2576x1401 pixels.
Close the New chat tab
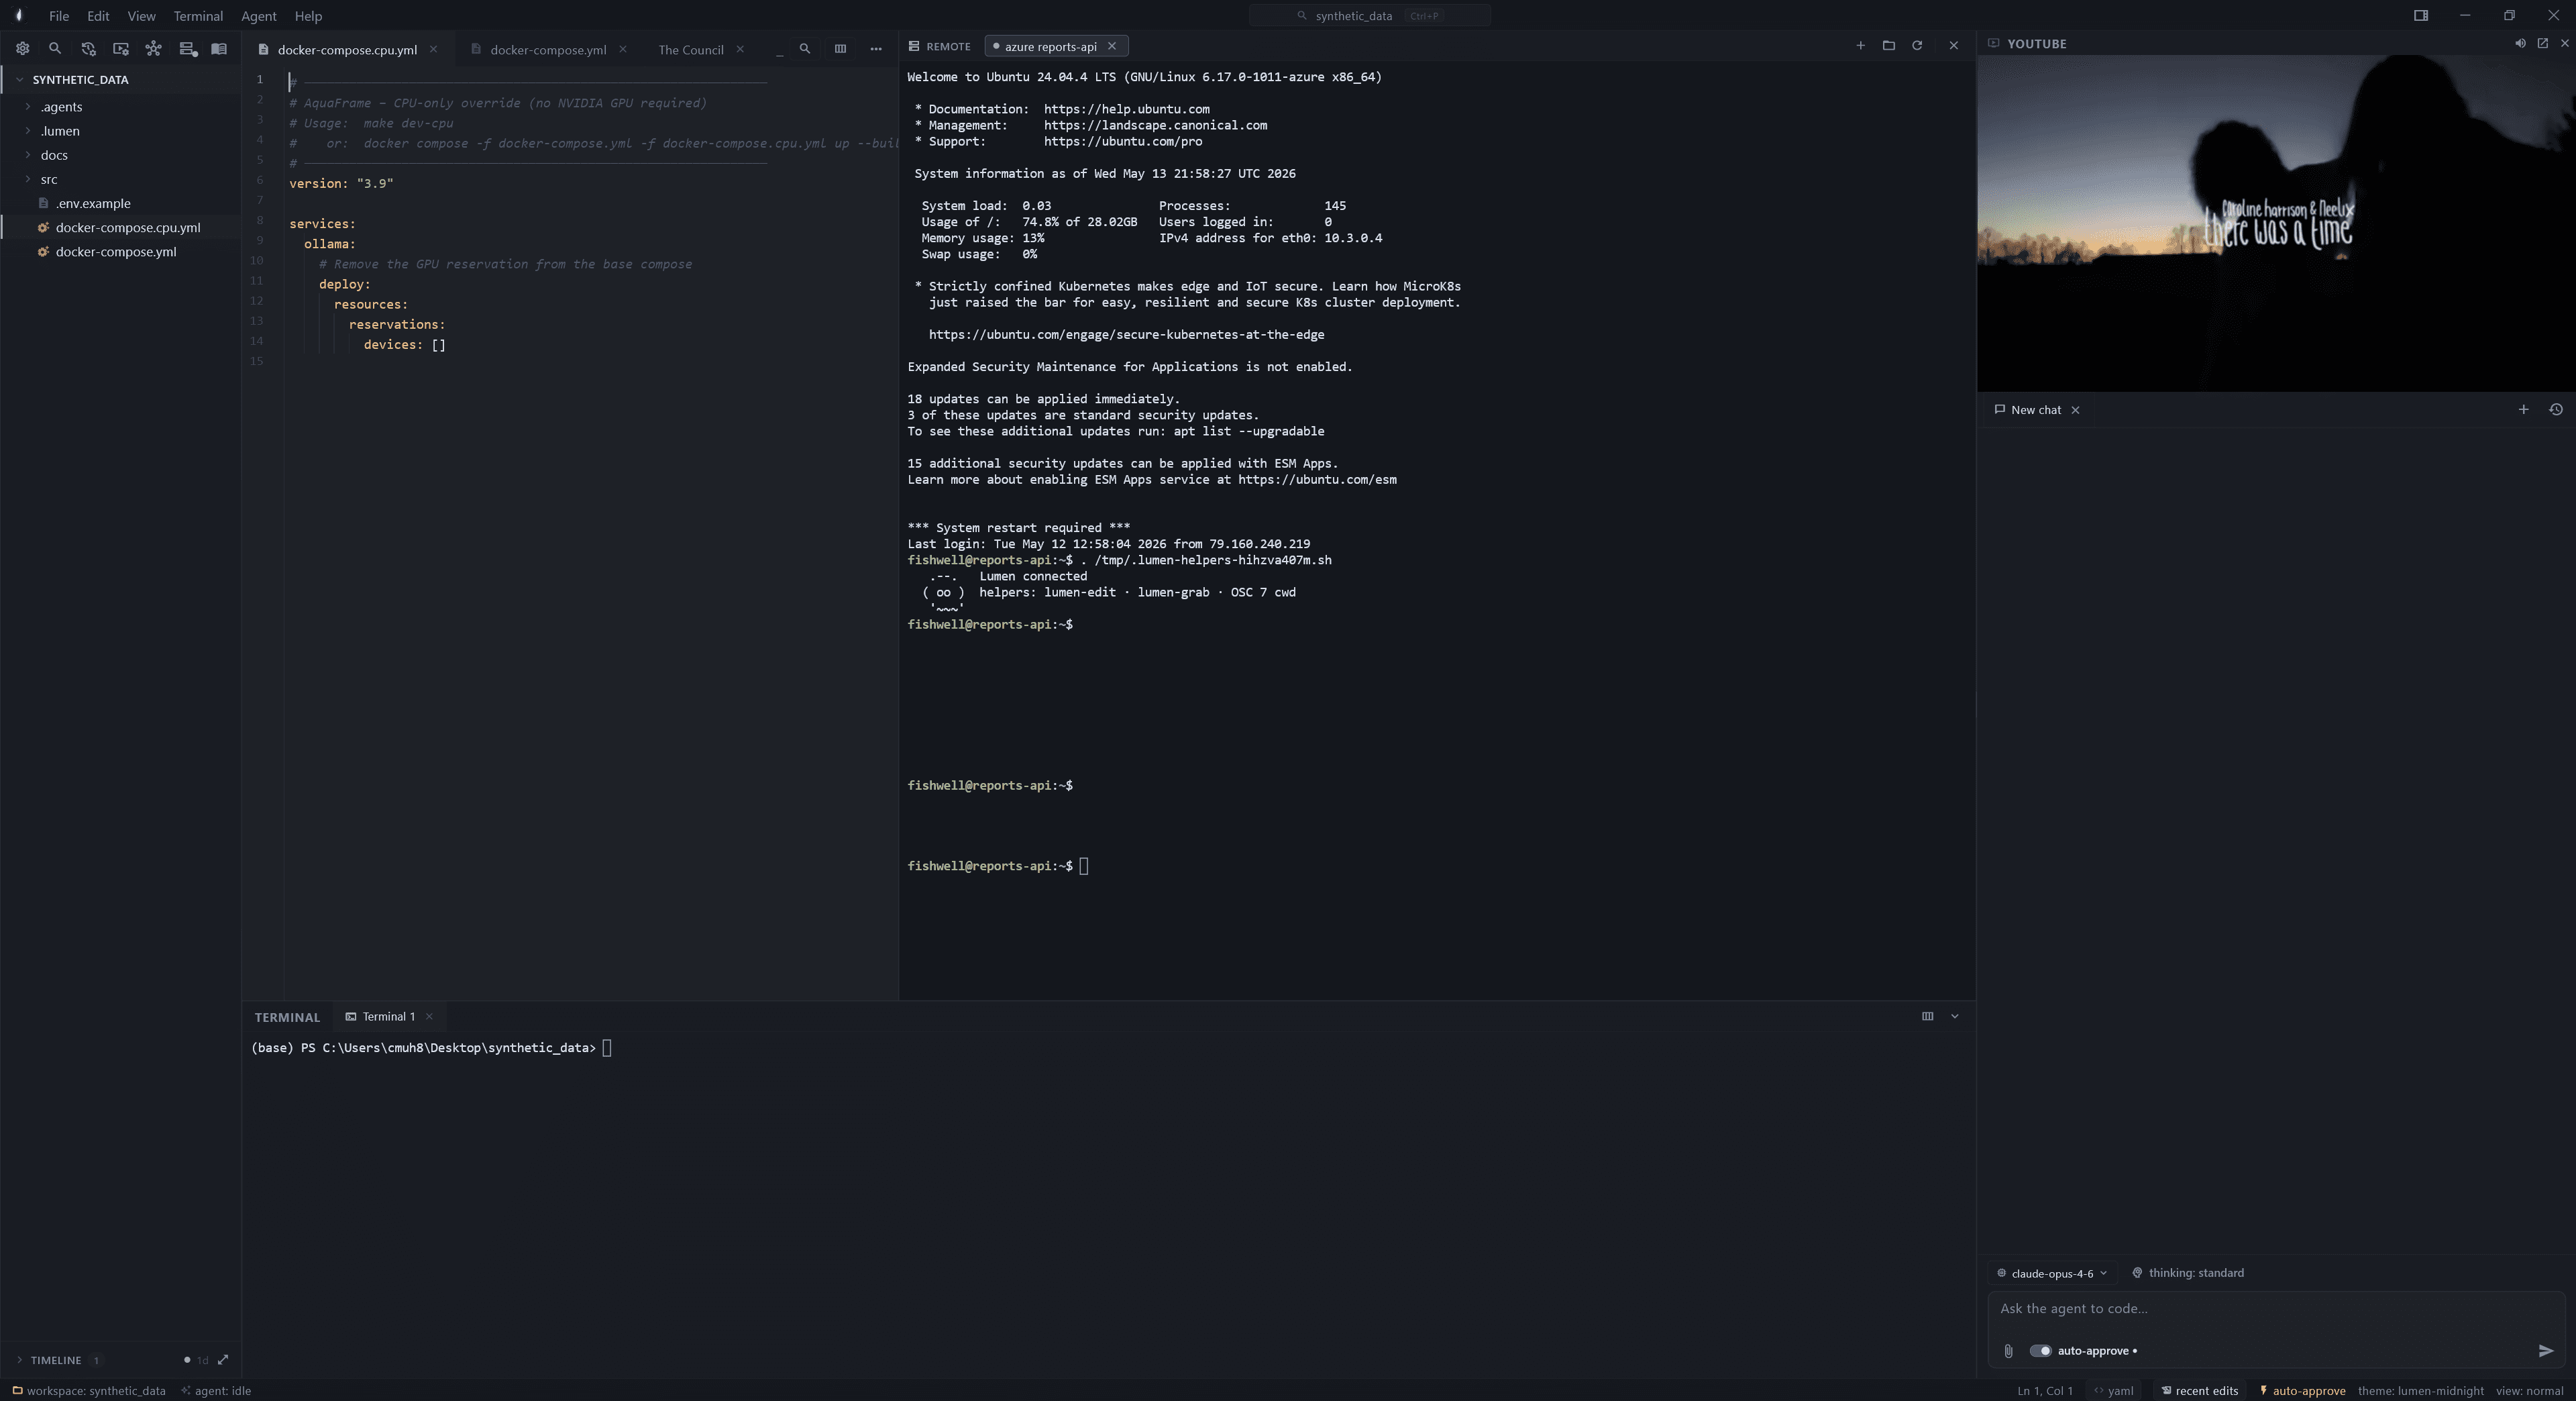[2075, 410]
